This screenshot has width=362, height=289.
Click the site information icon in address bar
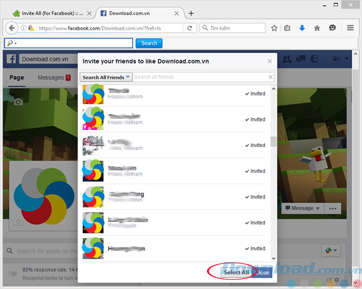pyautogui.click(x=24, y=28)
